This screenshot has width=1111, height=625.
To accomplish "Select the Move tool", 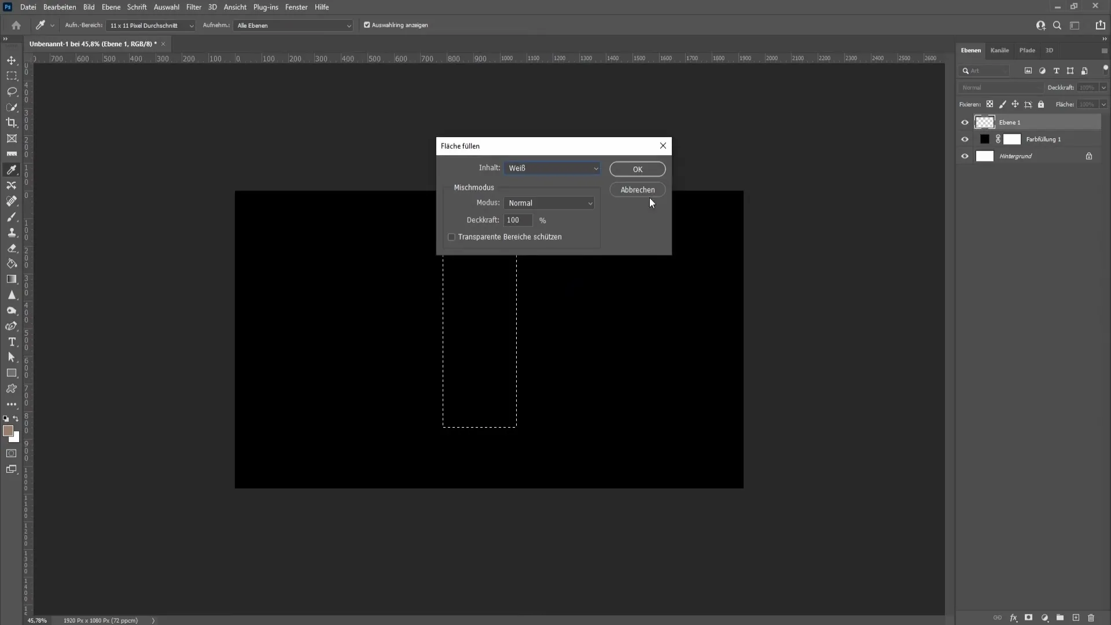I will (12, 60).
